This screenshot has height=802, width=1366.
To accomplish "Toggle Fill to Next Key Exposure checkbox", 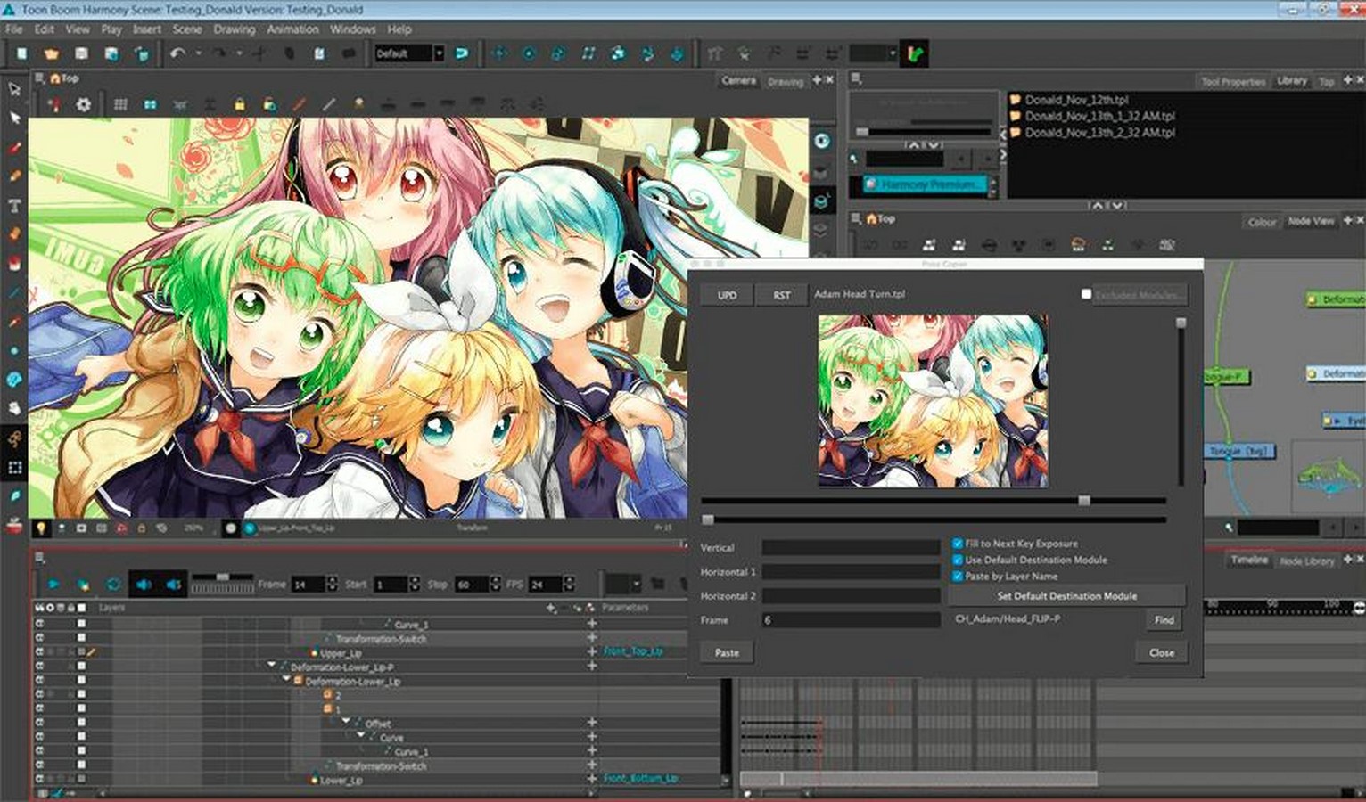I will click(958, 544).
